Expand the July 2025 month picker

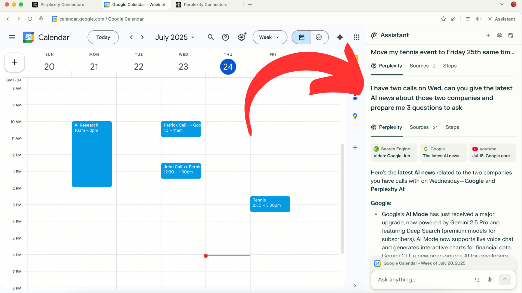pos(175,37)
